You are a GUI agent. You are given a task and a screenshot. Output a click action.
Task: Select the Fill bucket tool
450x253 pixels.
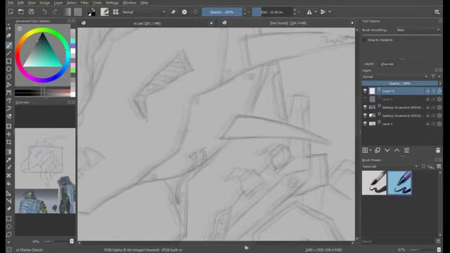coord(9,183)
